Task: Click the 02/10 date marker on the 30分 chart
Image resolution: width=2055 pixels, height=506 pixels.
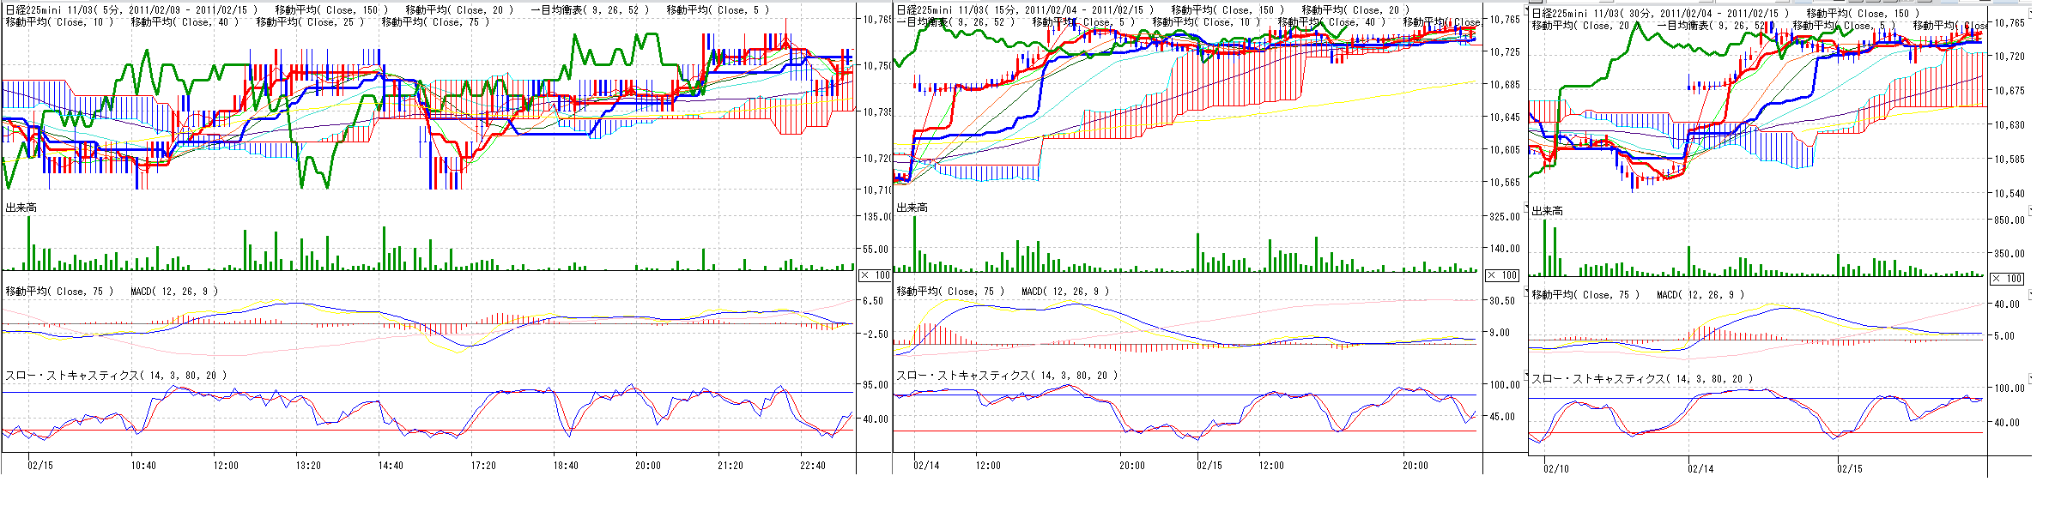Action: coord(1555,469)
